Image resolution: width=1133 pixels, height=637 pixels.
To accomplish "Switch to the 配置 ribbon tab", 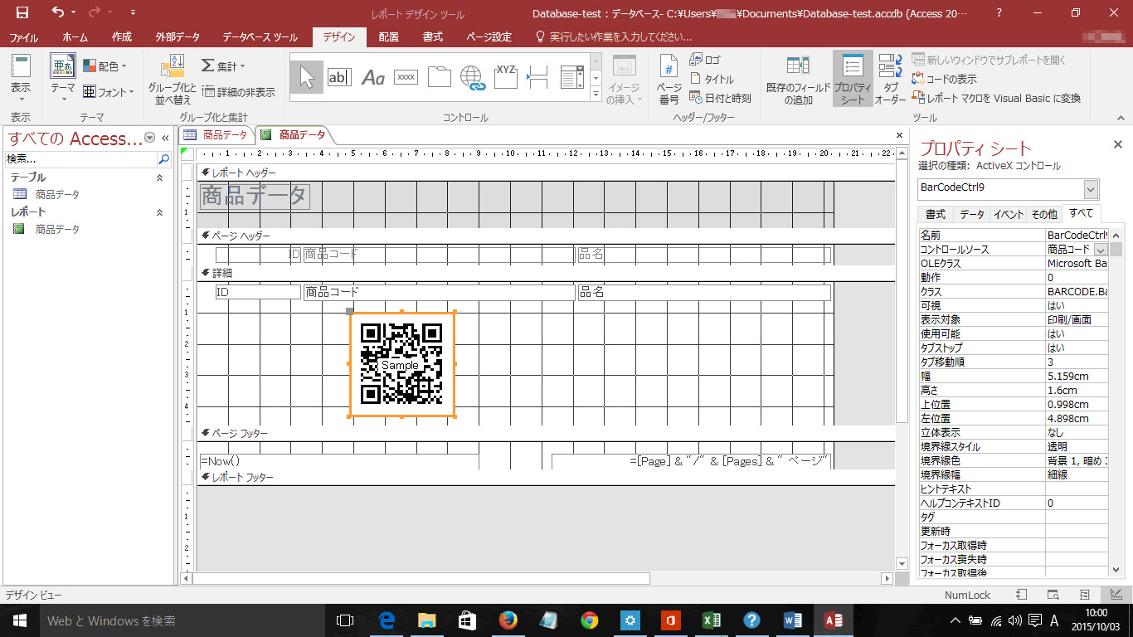I will pyautogui.click(x=388, y=37).
